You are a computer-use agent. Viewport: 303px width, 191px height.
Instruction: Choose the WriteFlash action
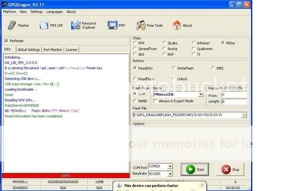(174, 68)
